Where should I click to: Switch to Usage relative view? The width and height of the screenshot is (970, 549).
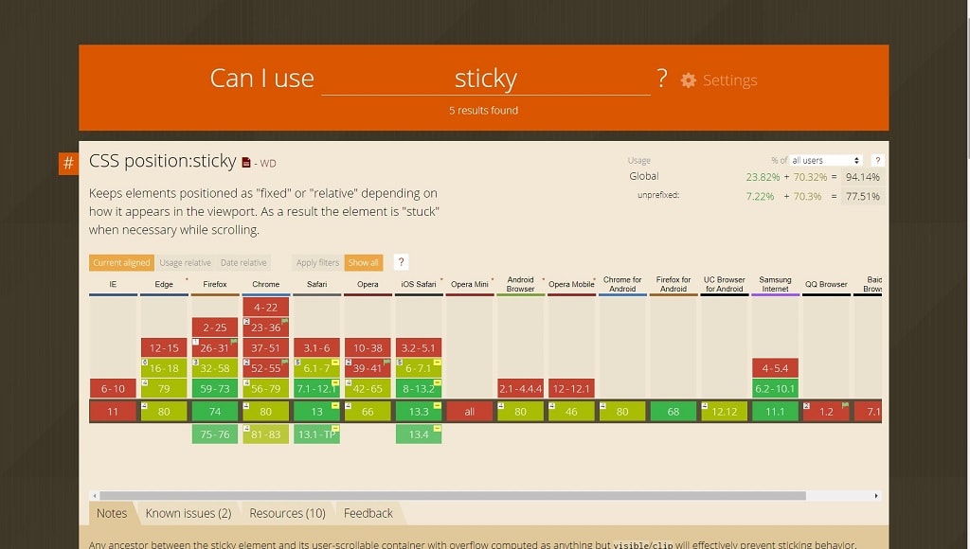(x=185, y=262)
